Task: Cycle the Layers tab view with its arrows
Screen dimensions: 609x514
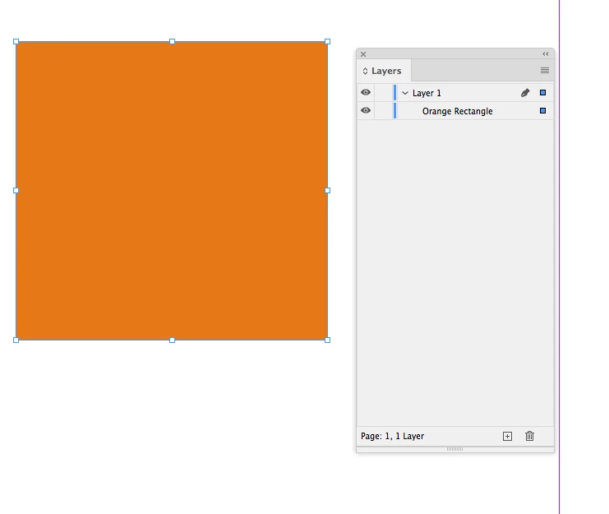Action: tap(365, 71)
